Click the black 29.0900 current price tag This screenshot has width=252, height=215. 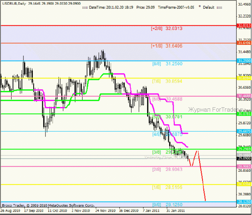coord(244,159)
